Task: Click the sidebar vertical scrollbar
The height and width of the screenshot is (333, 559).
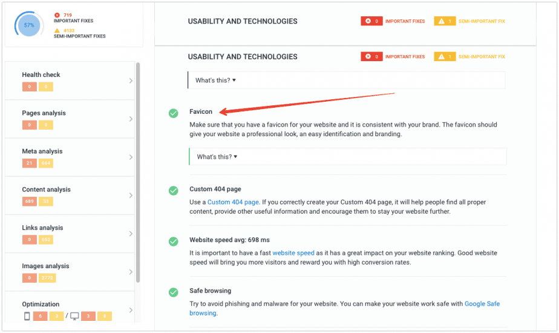Action: coord(138,173)
